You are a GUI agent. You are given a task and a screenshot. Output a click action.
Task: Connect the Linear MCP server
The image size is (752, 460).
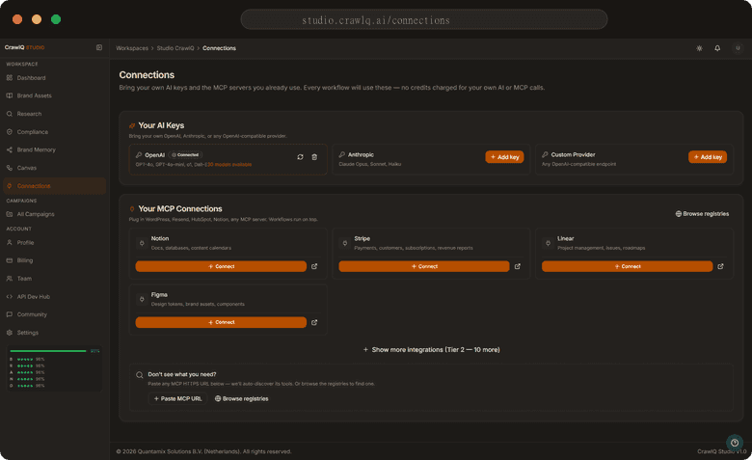[628, 266]
